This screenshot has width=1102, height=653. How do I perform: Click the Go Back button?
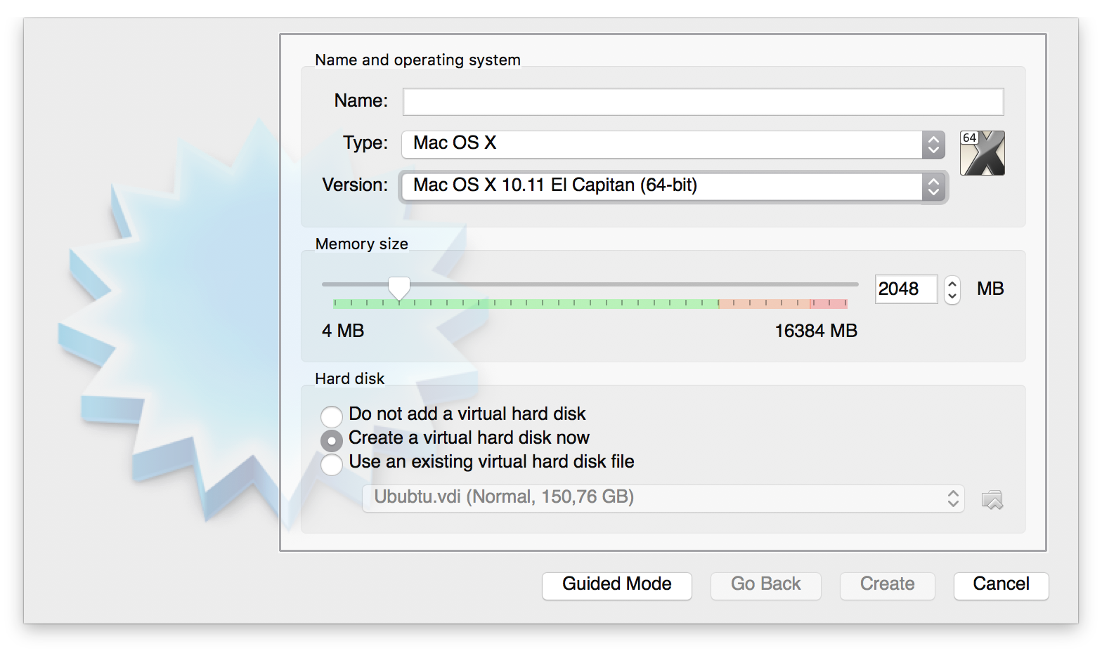coord(765,585)
